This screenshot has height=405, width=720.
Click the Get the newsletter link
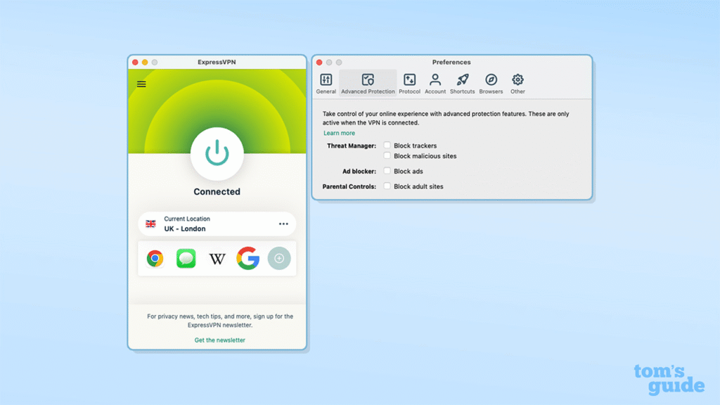pyautogui.click(x=220, y=340)
